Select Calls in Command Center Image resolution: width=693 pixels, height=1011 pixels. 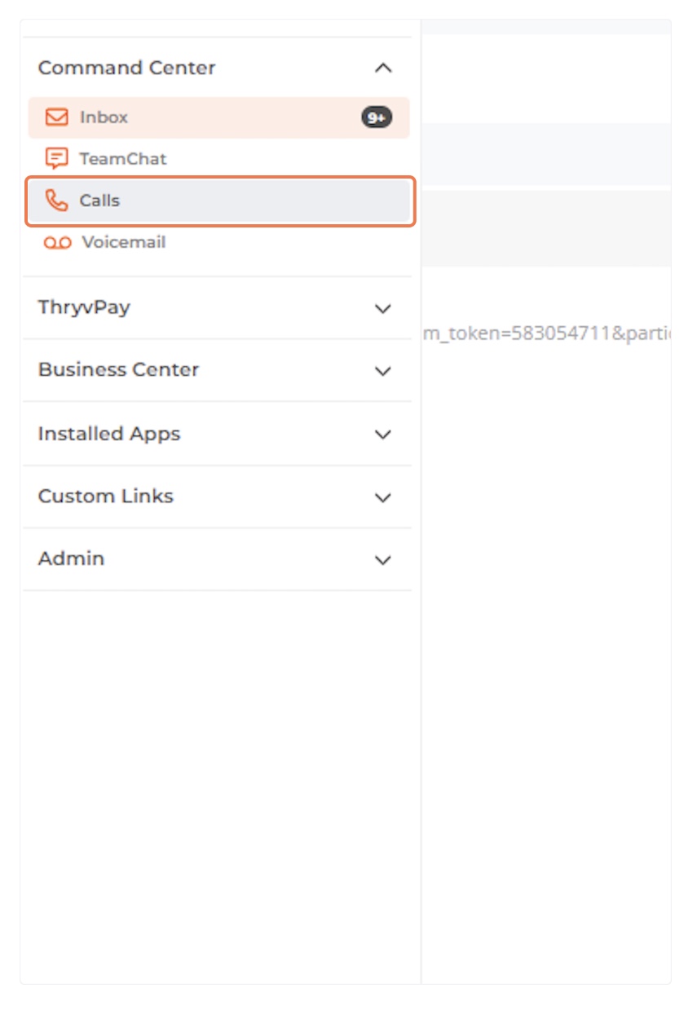(x=218, y=201)
